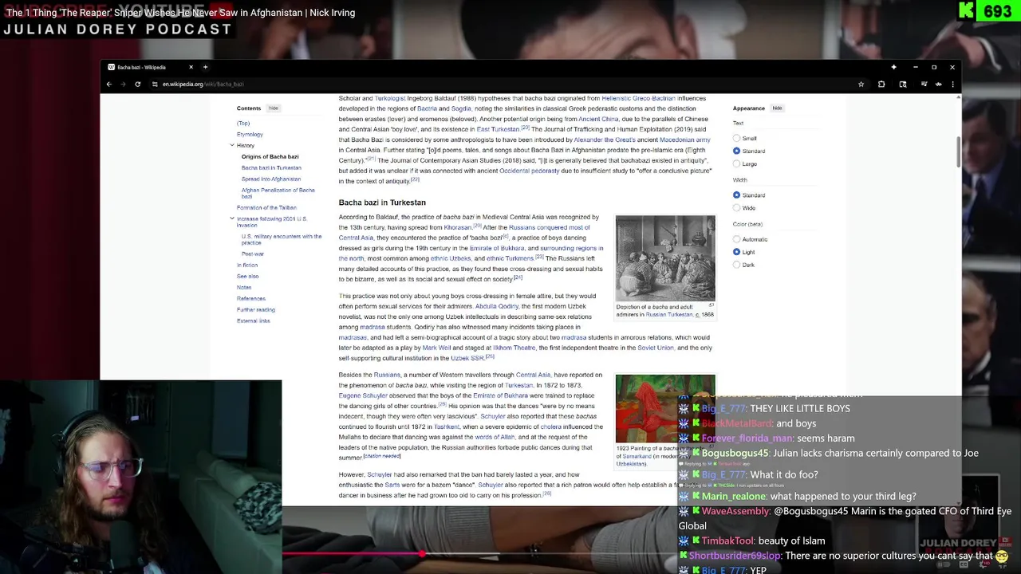Open U.S. military encounters with the practice

[x=282, y=239]
